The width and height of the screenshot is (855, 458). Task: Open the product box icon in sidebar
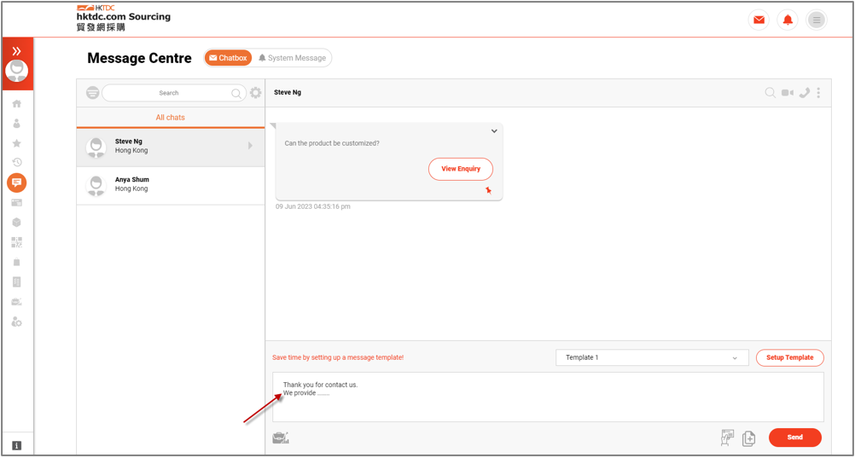pyautogui.click(x=17, y=223)
